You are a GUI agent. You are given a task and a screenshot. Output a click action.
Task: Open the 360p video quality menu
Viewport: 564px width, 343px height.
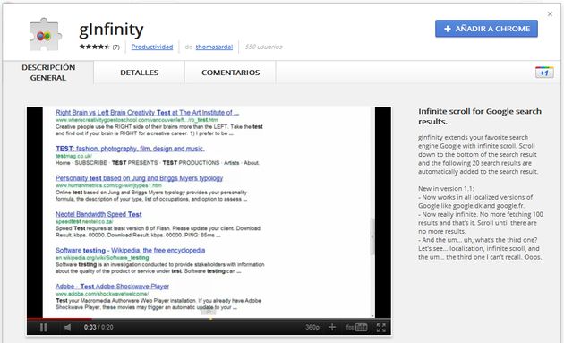(x=312, y=327)
